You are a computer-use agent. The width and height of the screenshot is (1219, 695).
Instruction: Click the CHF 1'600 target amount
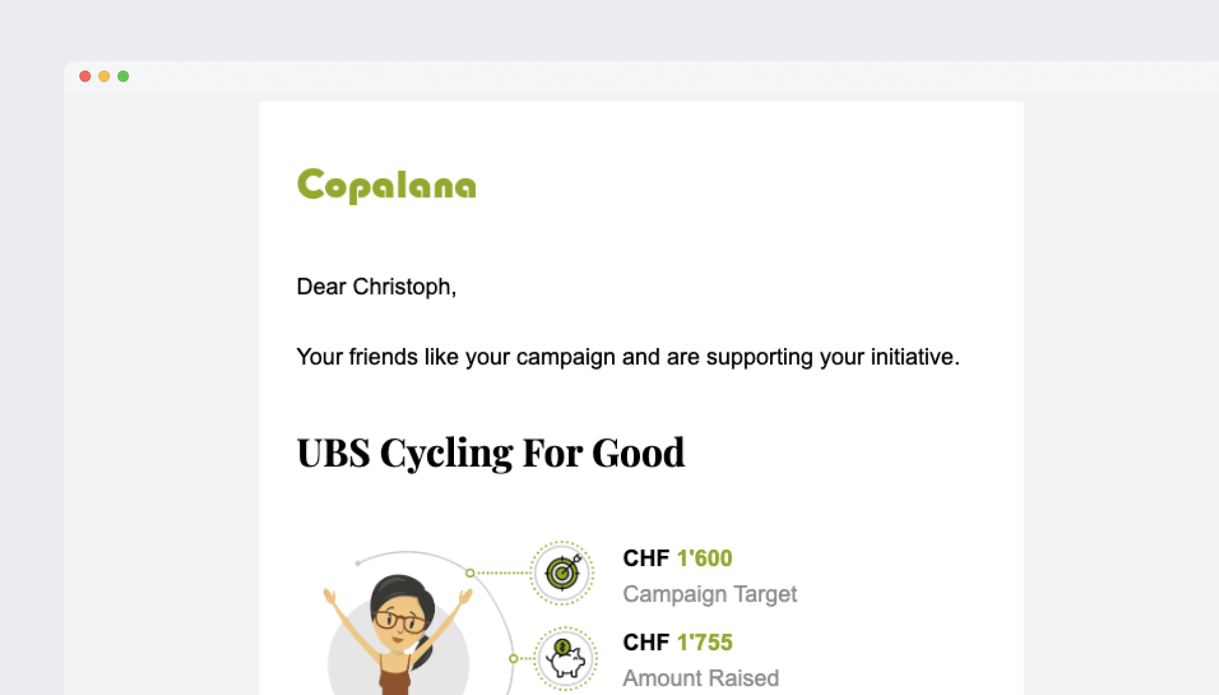click(677, 558)
